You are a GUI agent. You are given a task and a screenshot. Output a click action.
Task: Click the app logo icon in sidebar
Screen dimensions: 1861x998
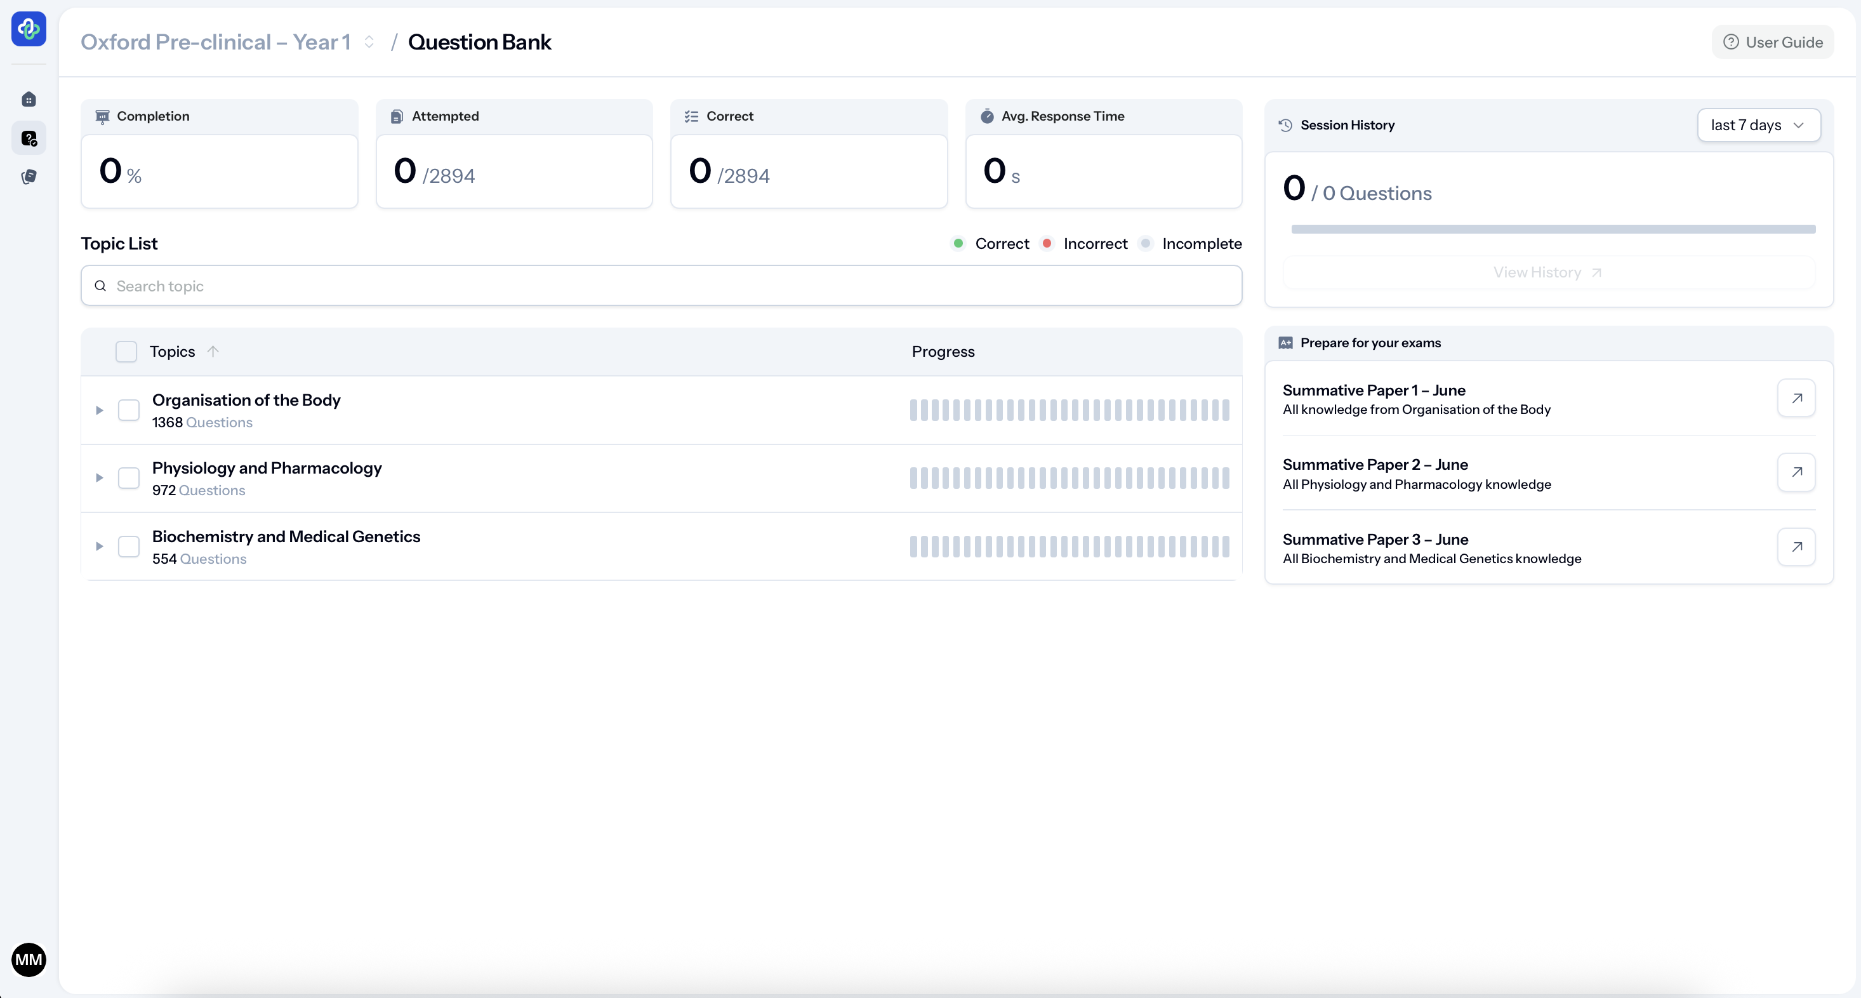[x=29, y=29]
